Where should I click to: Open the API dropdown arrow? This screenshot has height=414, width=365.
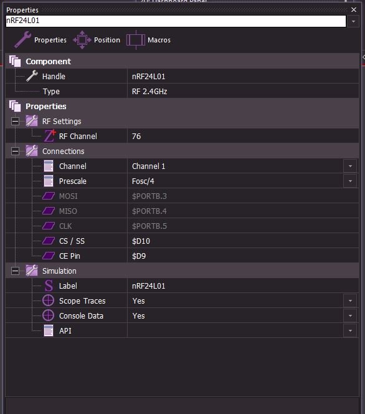pos(350,330)
